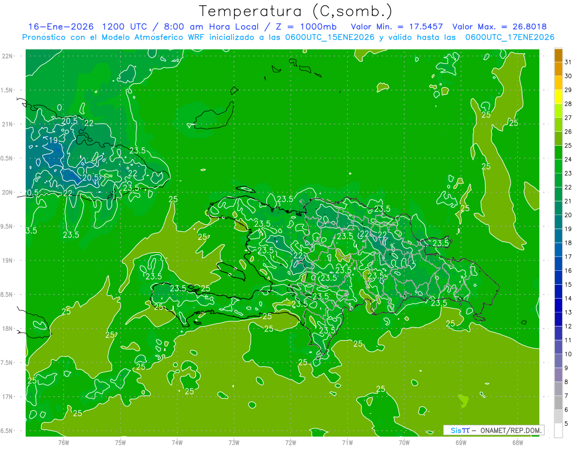Click the "17" label on color scale
The height and width of the screenshot is (449, 581).
tap(568, 257)
